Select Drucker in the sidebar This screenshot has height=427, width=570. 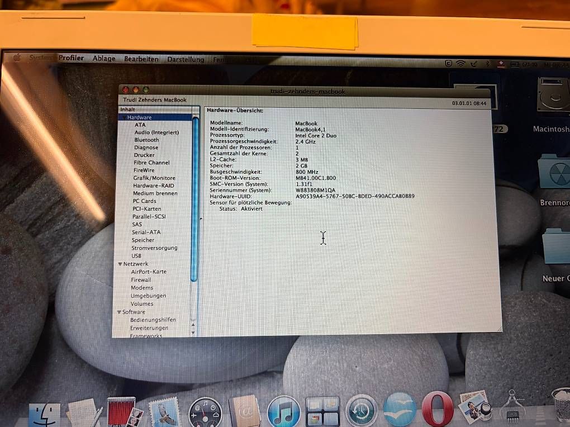[144, 155]
